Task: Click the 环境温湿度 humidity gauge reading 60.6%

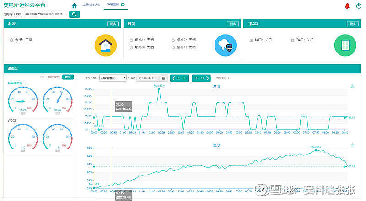Action: [58, 100]
